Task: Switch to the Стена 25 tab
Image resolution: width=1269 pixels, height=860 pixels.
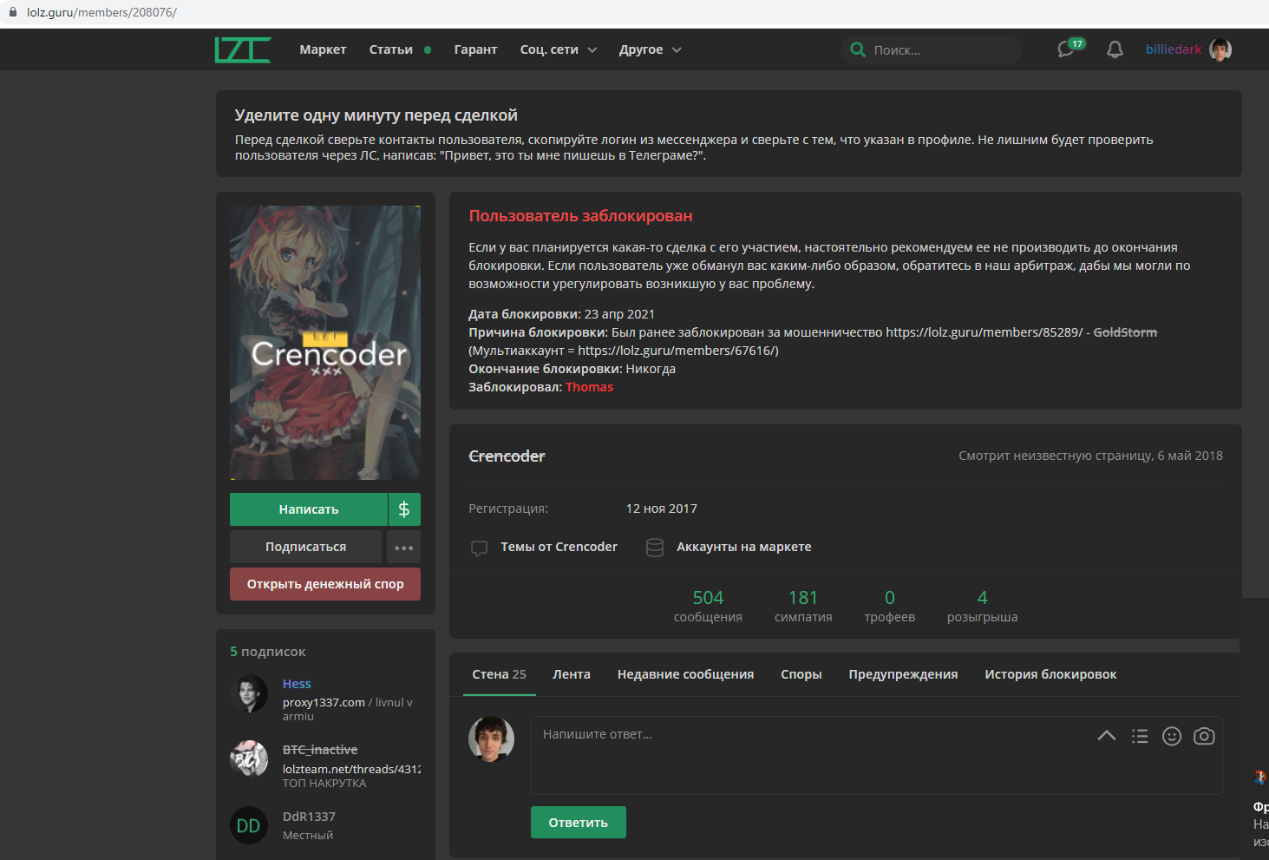Action: pos(499,674)
